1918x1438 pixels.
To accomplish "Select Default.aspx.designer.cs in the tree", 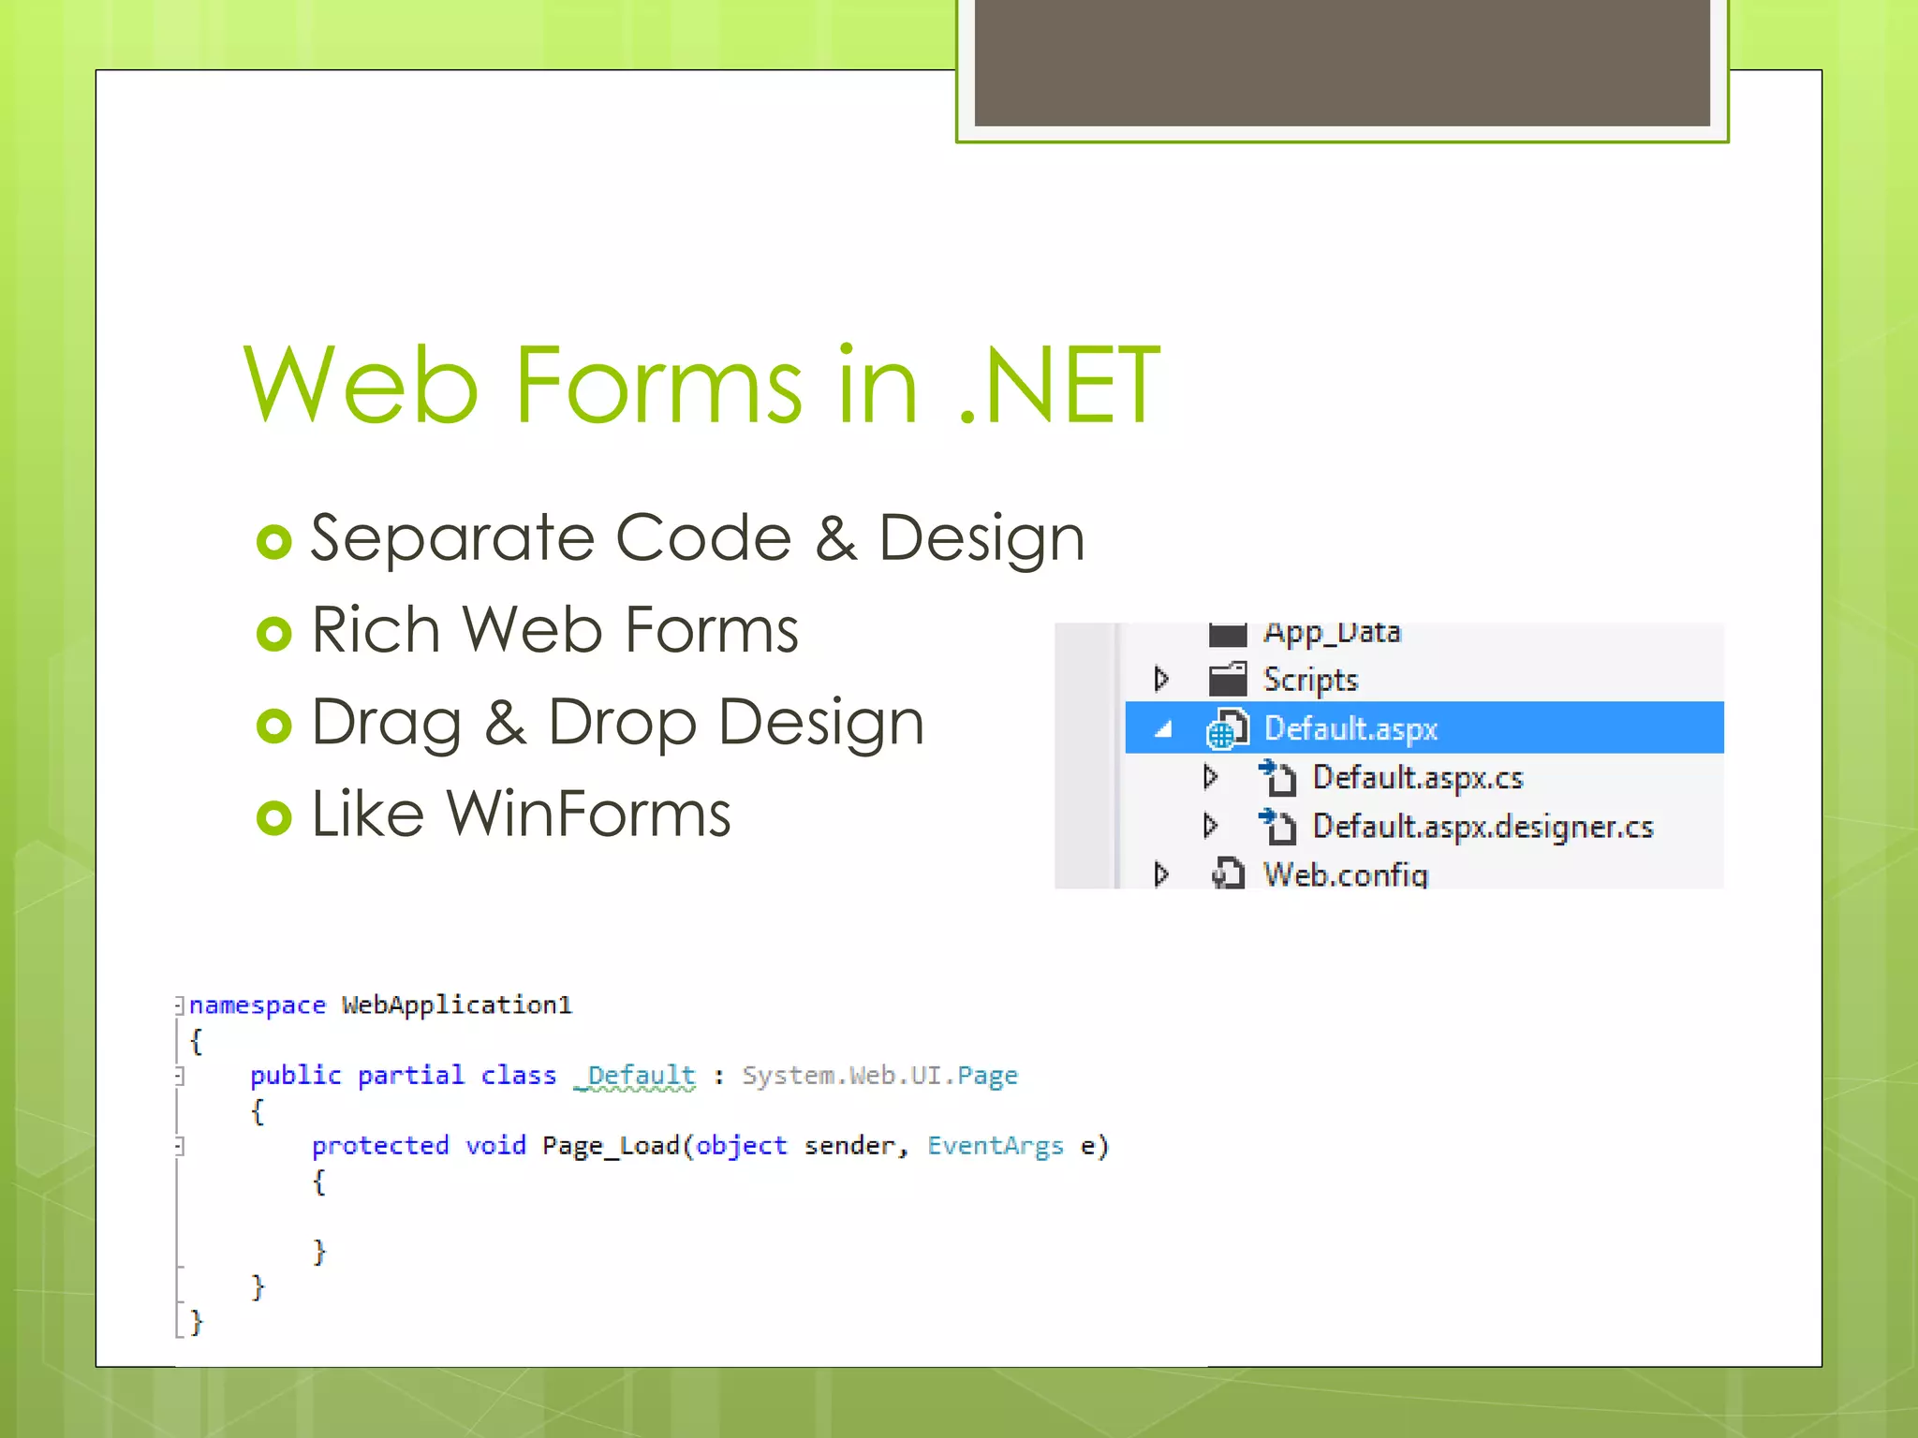I will 1483,827.
